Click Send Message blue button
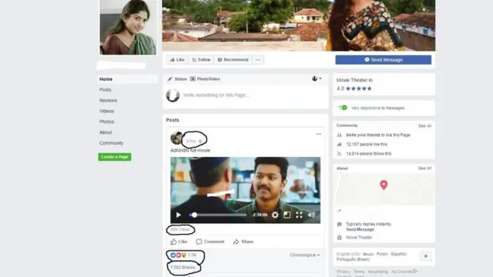 click(x=384, y=60)
